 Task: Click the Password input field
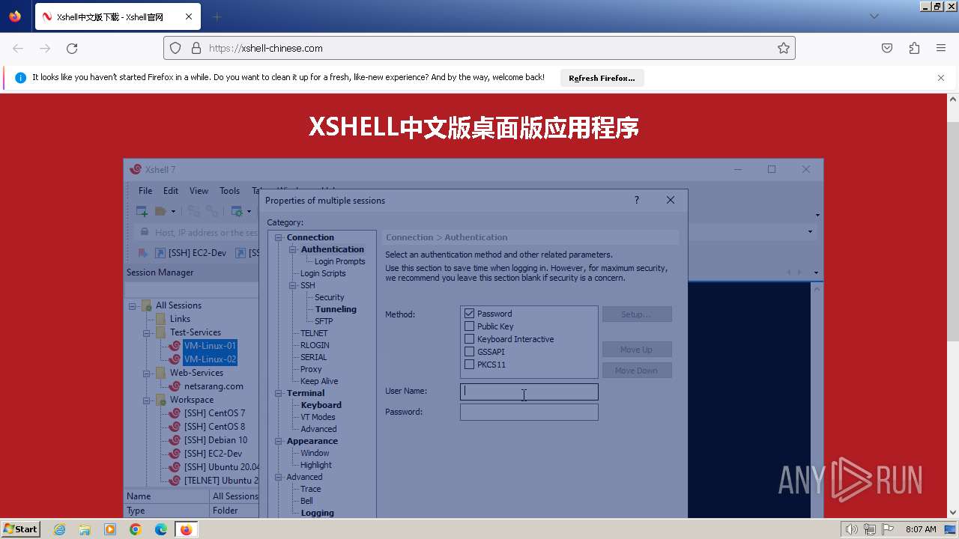(529, 412)
